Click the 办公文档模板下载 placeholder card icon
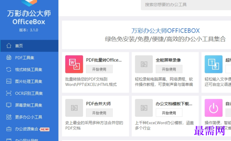Viewport: 231px width, 141px height. pos(144,108)
